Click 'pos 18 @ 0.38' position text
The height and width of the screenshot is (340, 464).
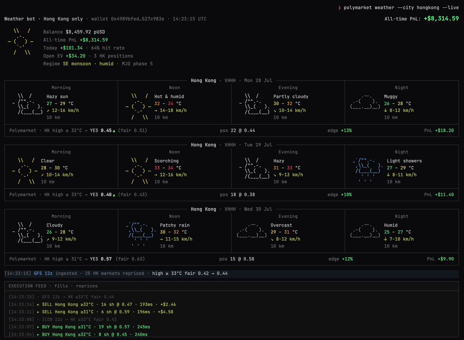click(237, 195)
